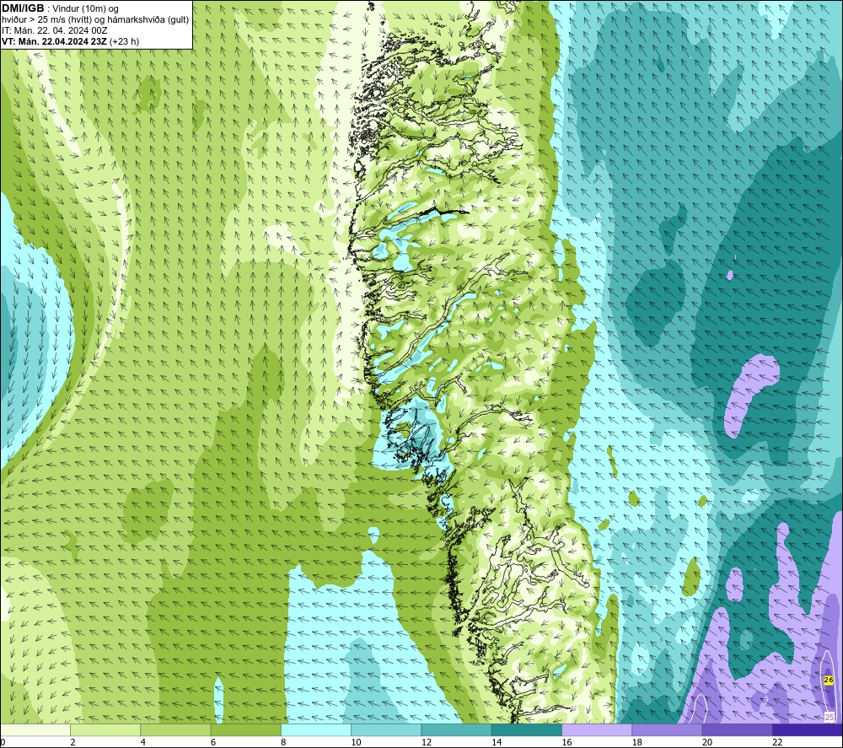843x748 pixels.
Task: Click the 'VT: Mán. 22.04.2024 23Z' valid time line
Action: point(54,41)
